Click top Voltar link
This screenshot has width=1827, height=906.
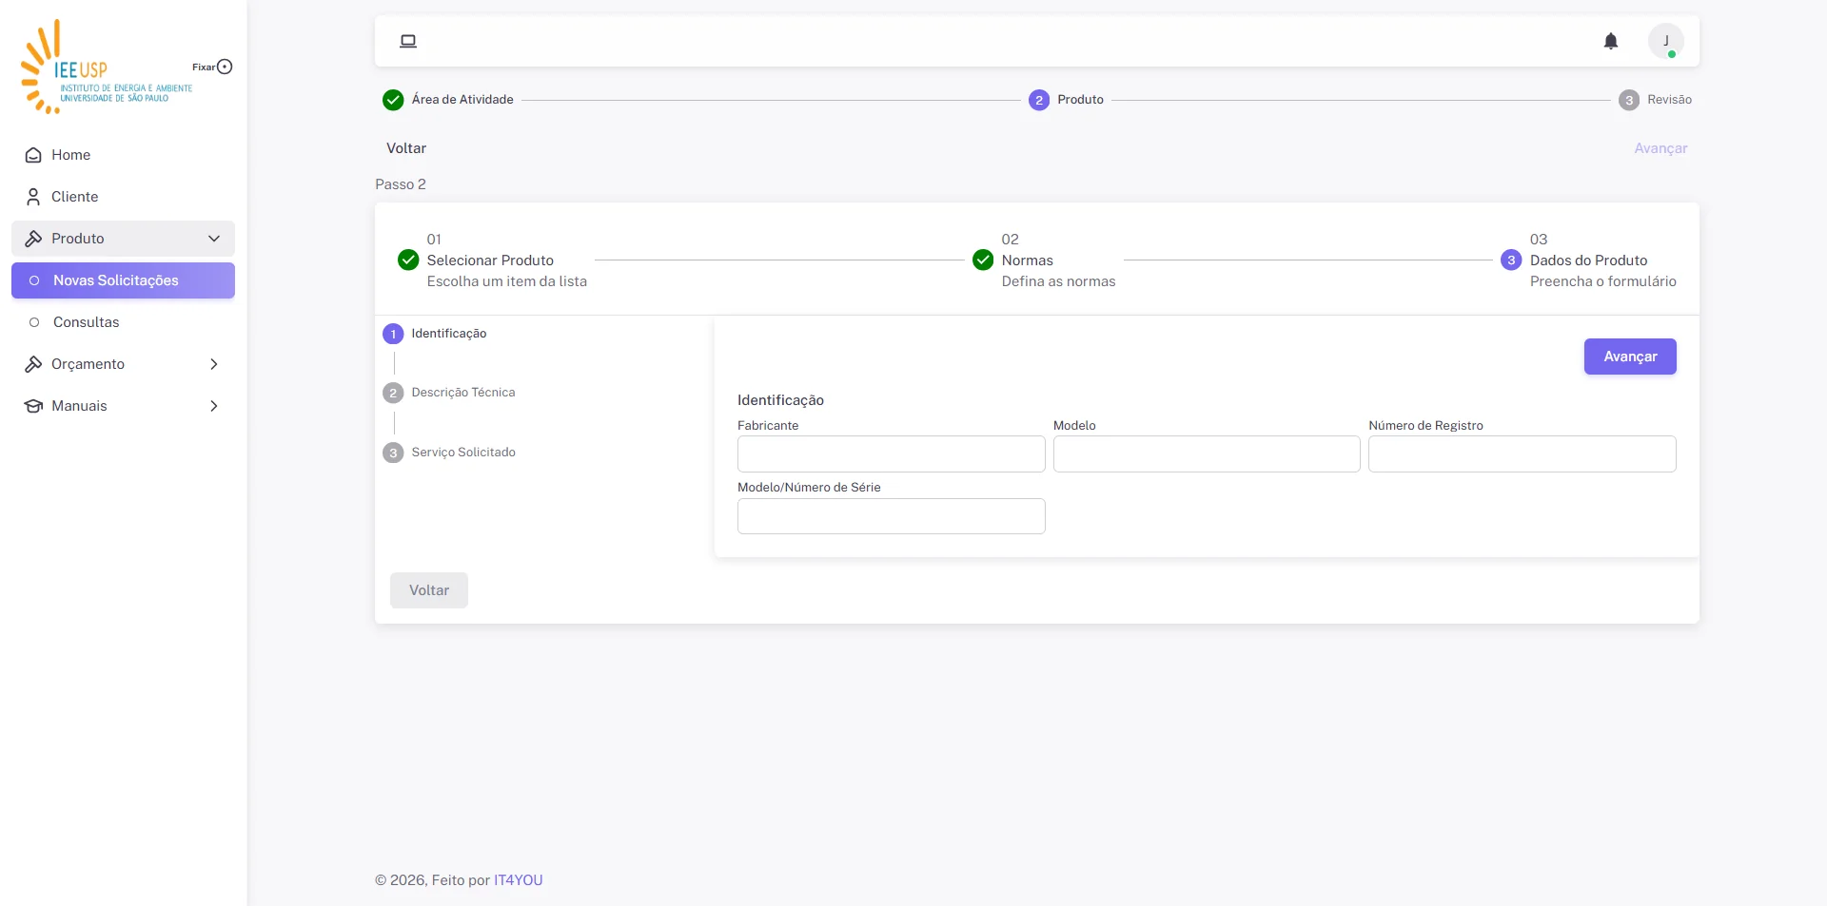[x=406, y=148]
